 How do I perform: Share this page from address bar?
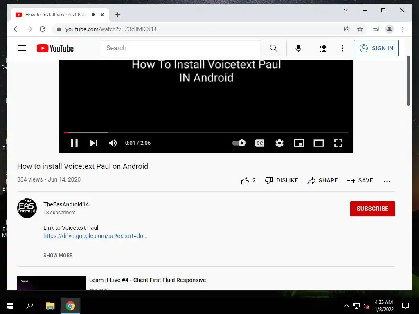pos(347,29)
